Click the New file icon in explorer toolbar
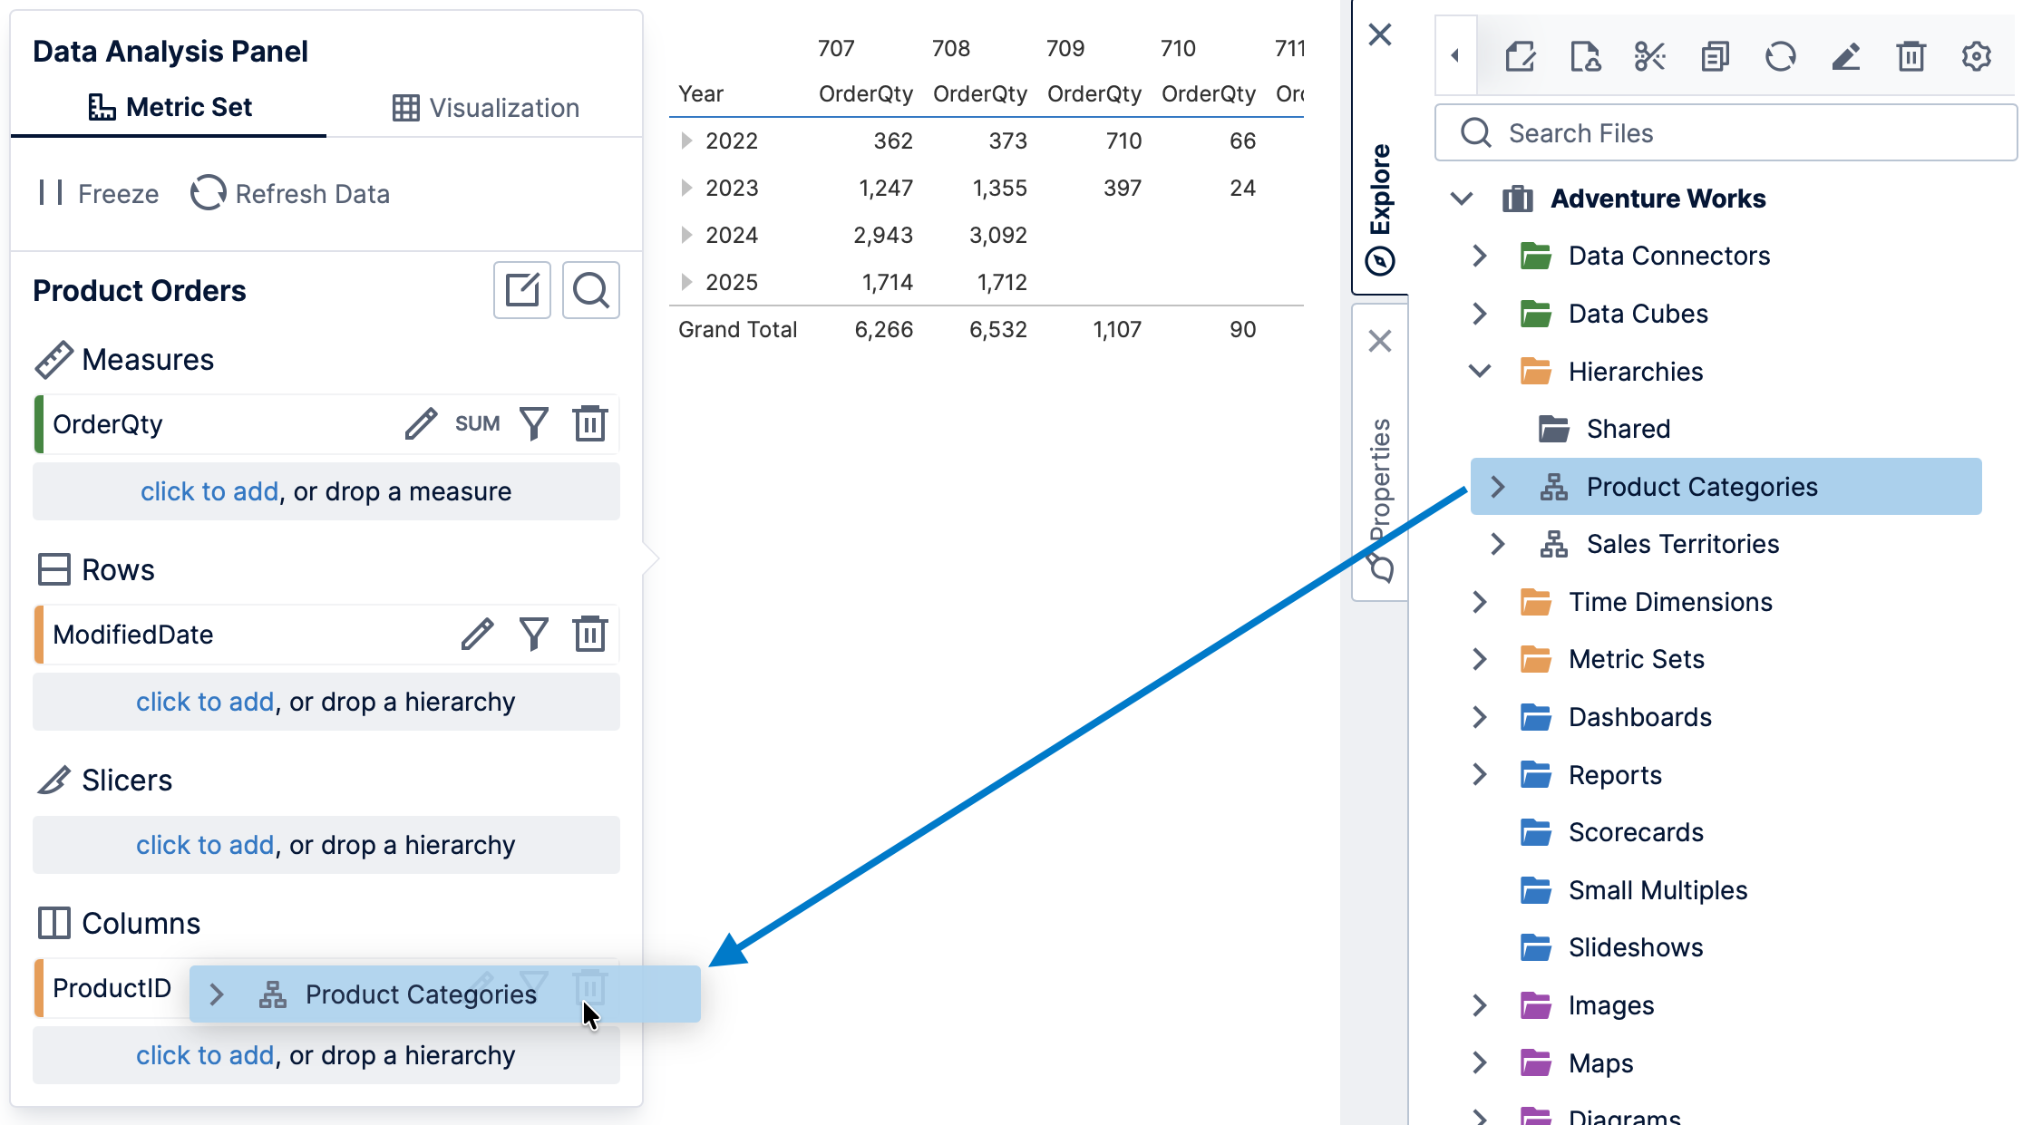The image size is (2032, 1125). [x=1520, y=56]
